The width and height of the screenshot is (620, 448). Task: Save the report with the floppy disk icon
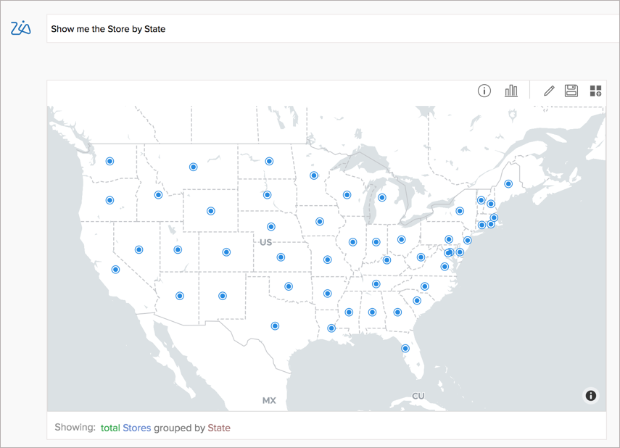click(x=571, y=91)
